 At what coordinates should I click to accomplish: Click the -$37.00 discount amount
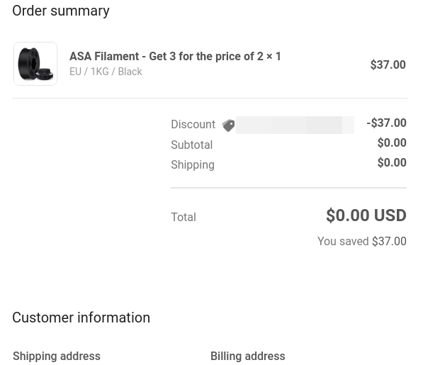pos(386,123)
